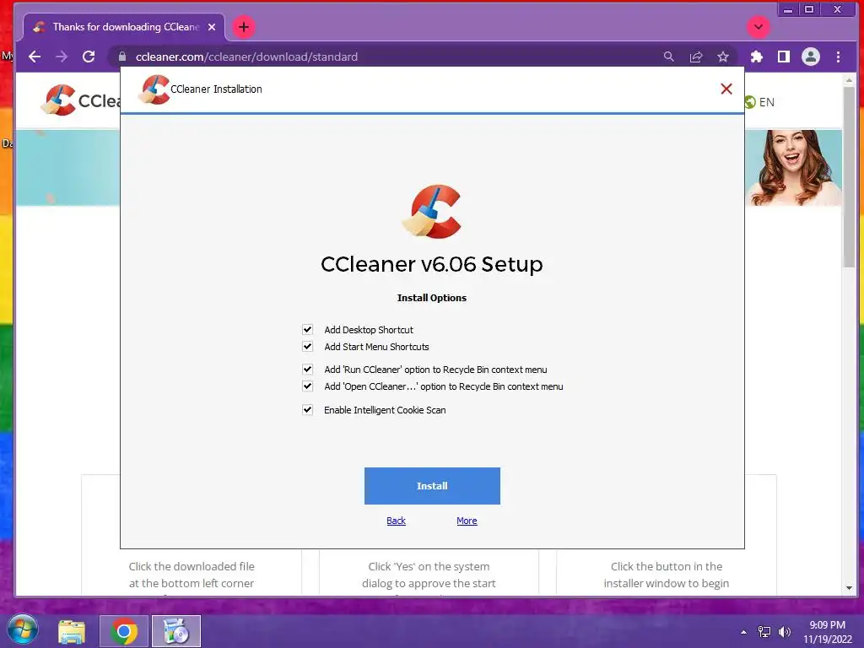Click the scrollbar down arrow
This screenshot has width=864, height=648.
(849, 588)
